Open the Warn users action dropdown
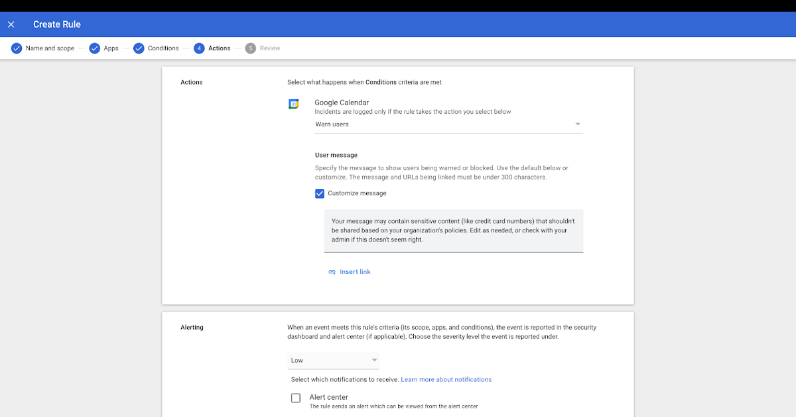This screenshot has height=417, width=796. pyautogui.click(x=448, y=124)
